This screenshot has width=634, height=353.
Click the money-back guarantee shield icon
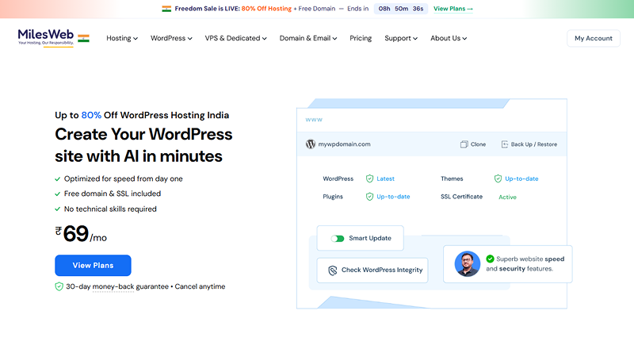(59, 286)
